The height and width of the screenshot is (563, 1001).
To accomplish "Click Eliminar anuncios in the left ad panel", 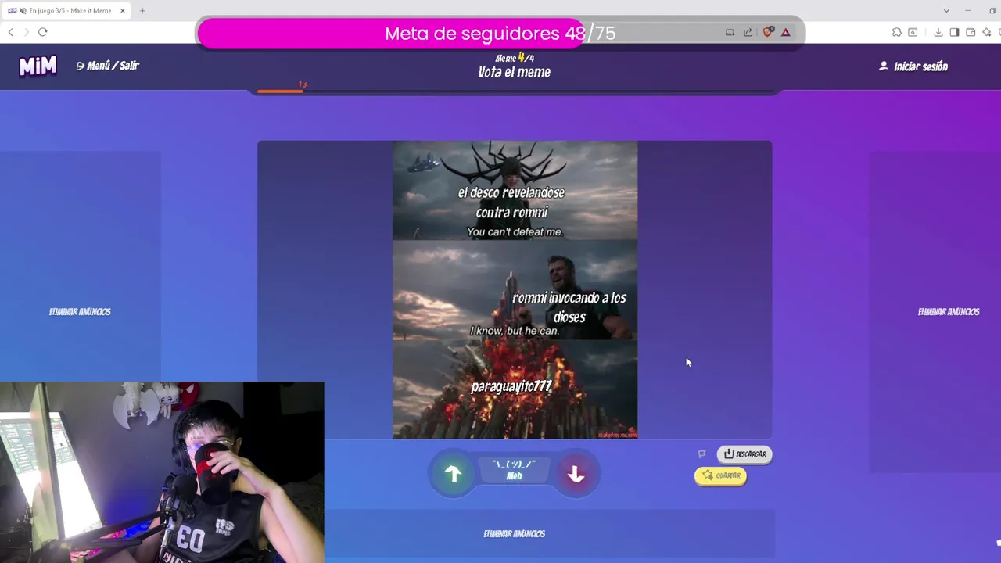I will click(x=80, y=312).
